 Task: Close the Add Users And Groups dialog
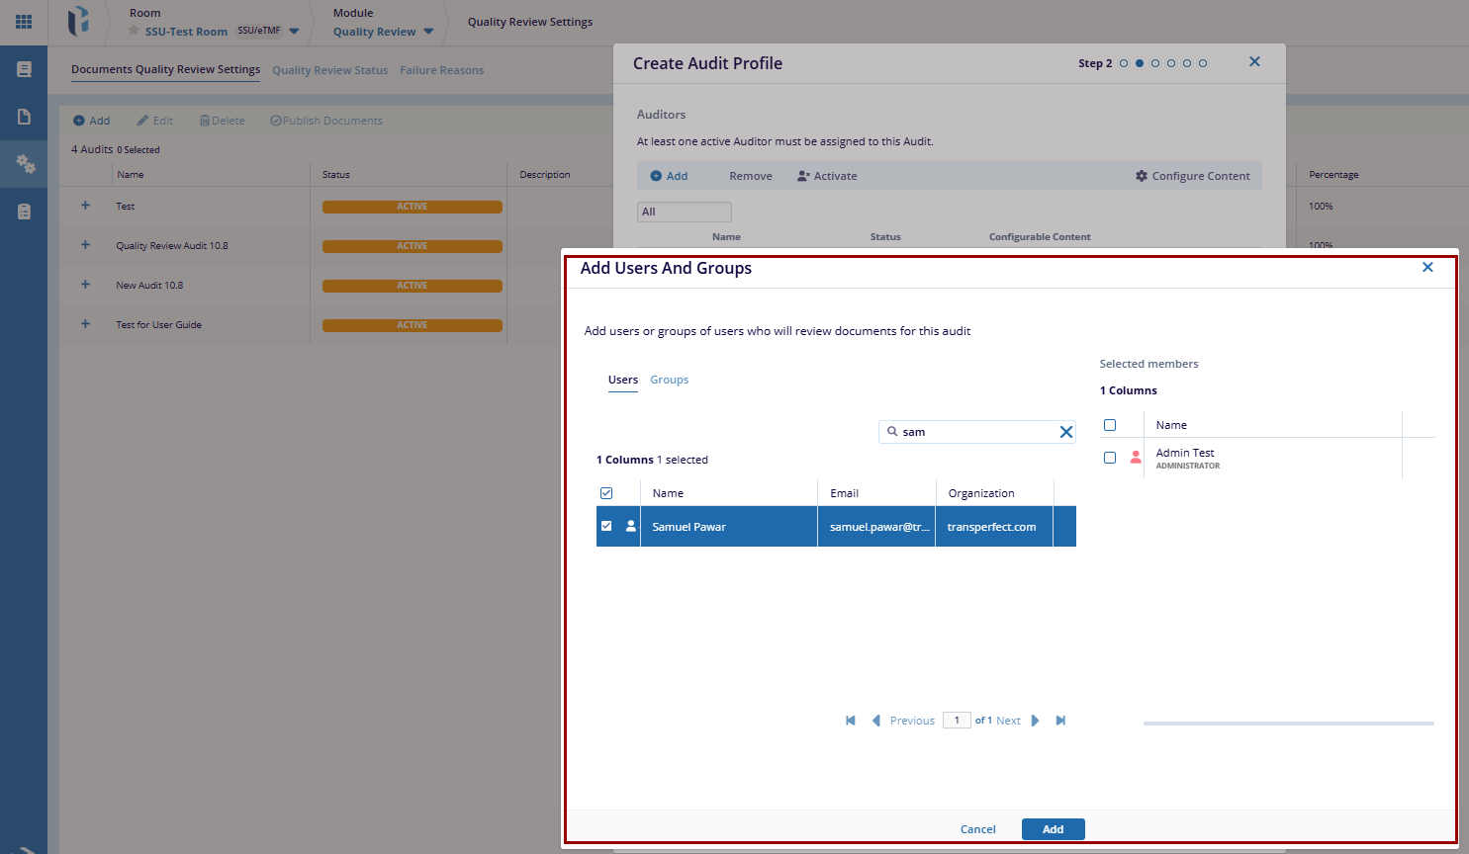1427,268
